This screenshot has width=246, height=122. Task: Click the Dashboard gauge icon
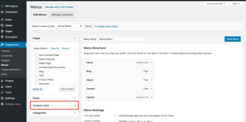click(2, 12)
